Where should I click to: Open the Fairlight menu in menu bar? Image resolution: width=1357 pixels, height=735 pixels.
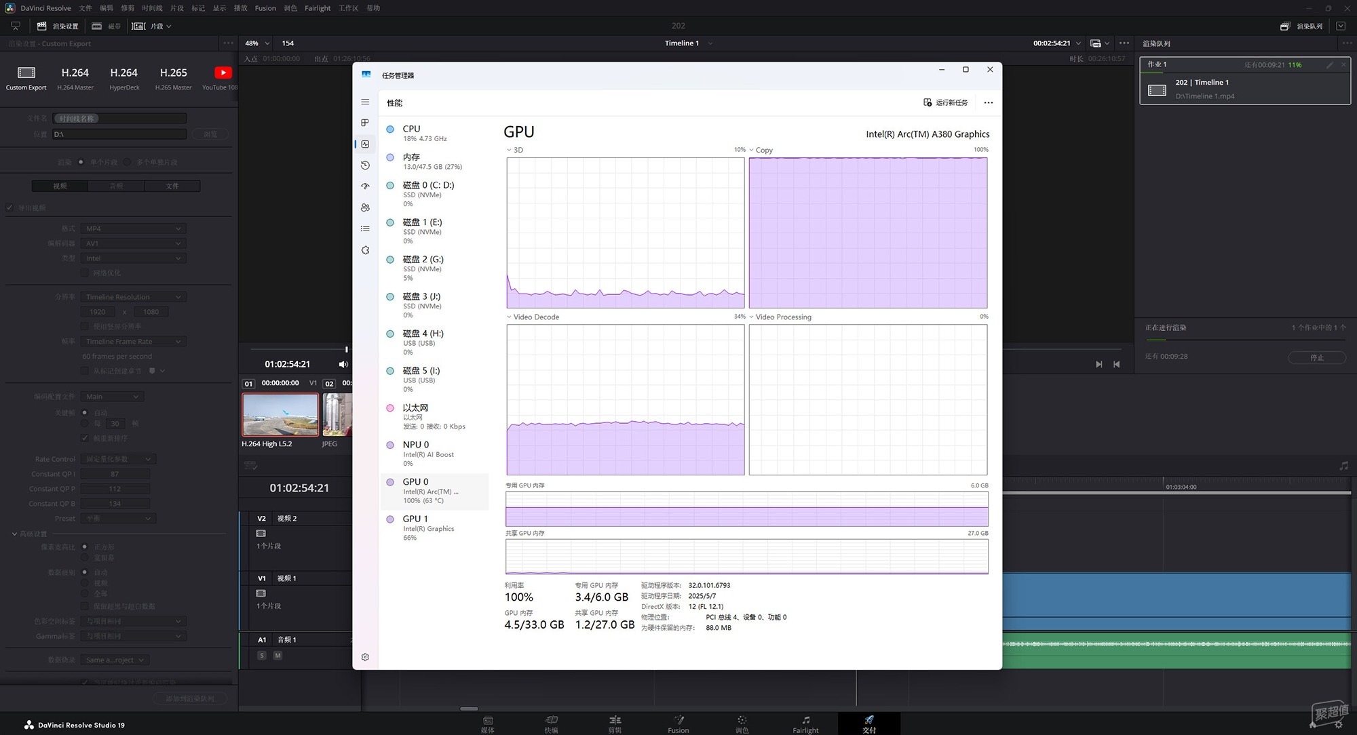click(318, 8)
